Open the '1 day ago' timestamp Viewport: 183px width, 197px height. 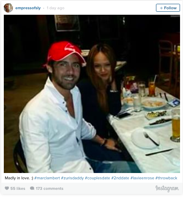pos(55,8)
